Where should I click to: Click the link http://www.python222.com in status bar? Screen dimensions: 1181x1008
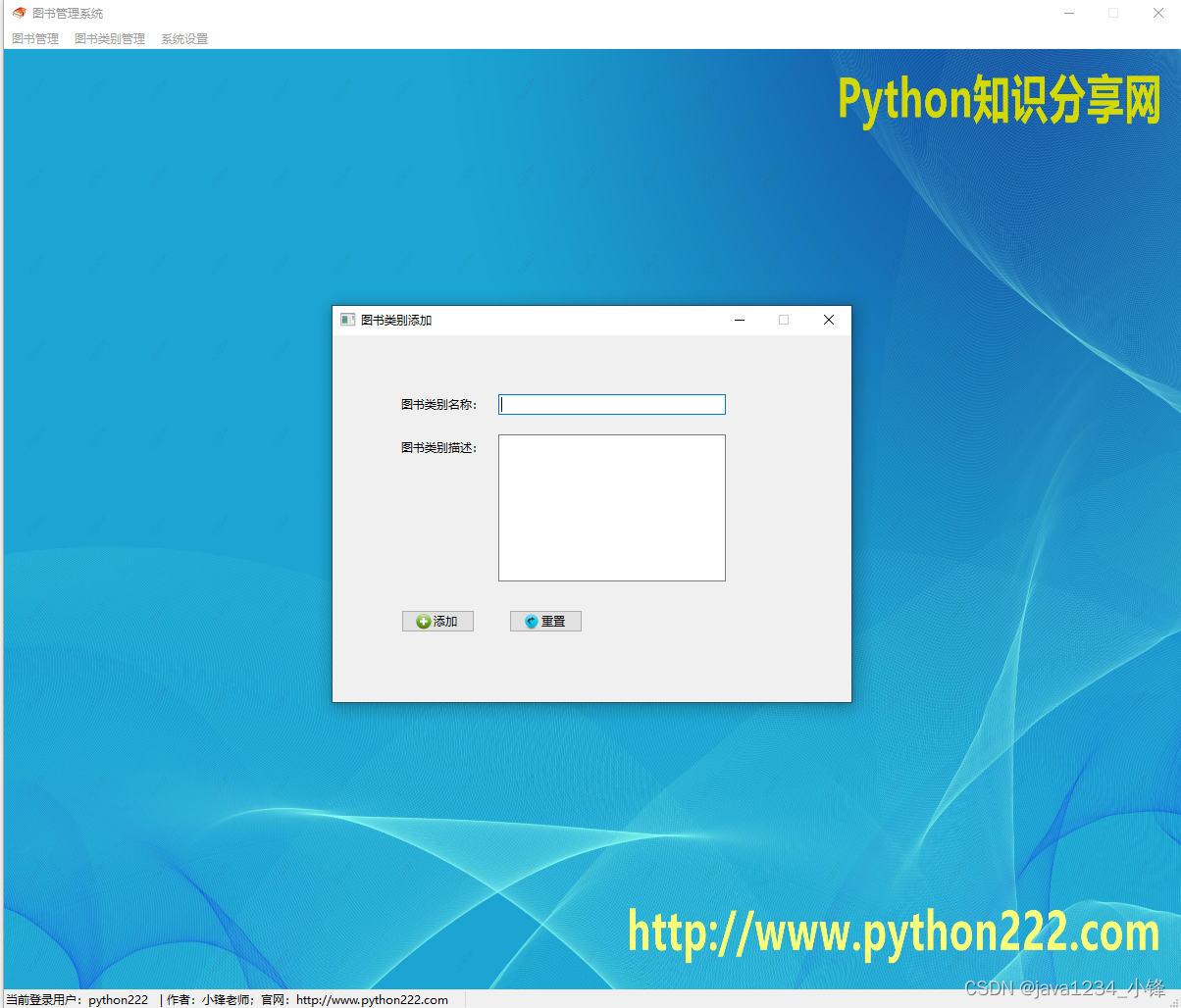371,999
